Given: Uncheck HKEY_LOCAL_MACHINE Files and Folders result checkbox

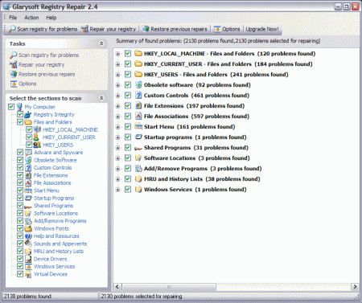Looking at the screenshot, I should click(x=128, y=53).
